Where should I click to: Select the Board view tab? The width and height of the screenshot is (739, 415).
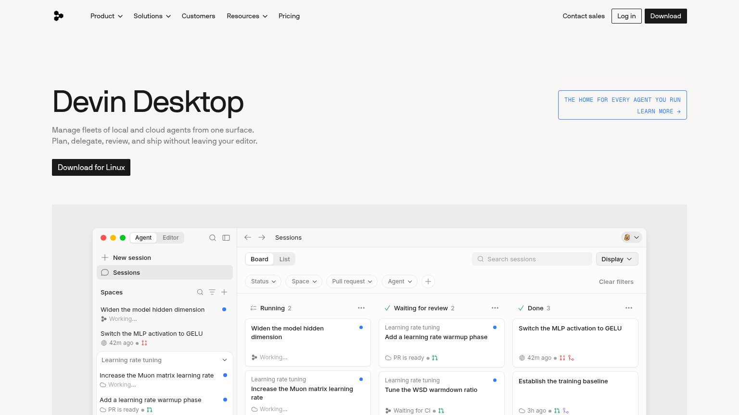(259, 259)
